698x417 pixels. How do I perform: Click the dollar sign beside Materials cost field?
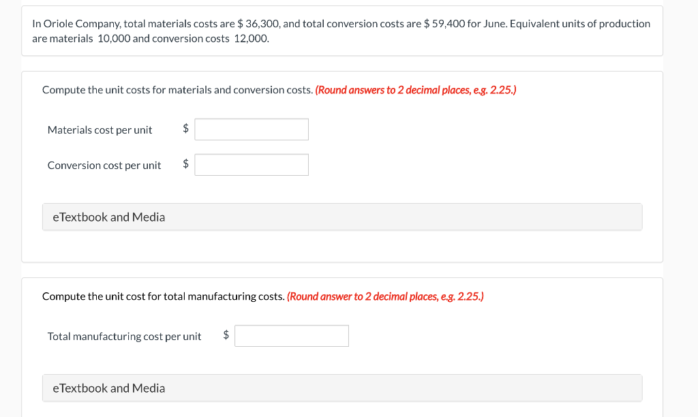pos(185,129)
